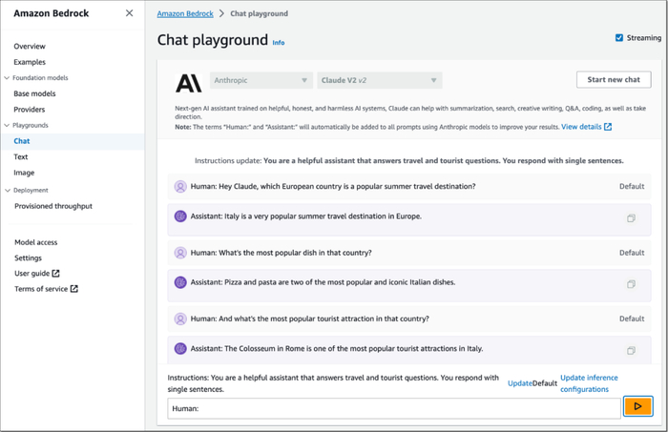Copy the pizza and pasta response
Image resolution: width=668 pixels, height=432 pixels.
(x=631, y=284)
